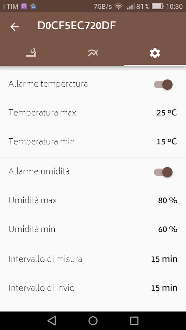This screenshot has width=186, height=330.
Task: Tap Android recent apps square
Action: tap(134, 321)
